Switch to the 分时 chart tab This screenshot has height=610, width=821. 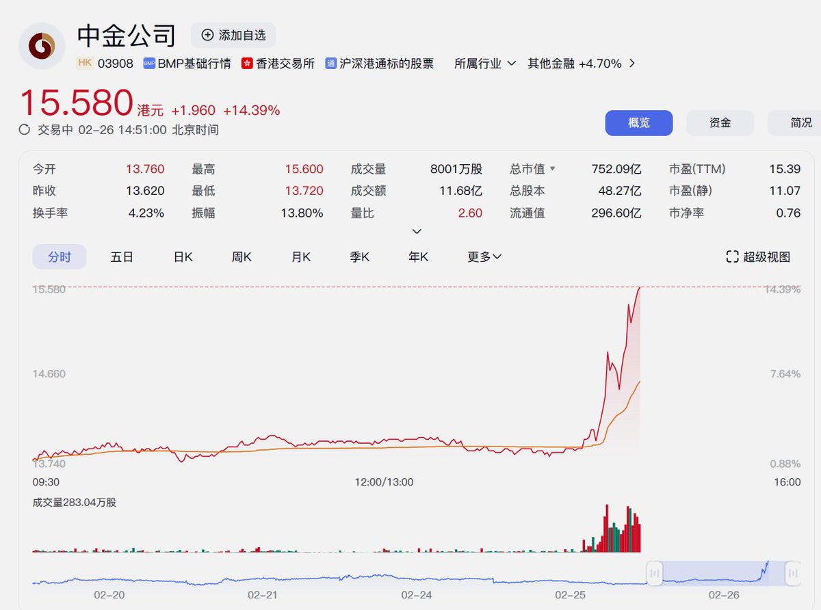click(x=60, y=256)
